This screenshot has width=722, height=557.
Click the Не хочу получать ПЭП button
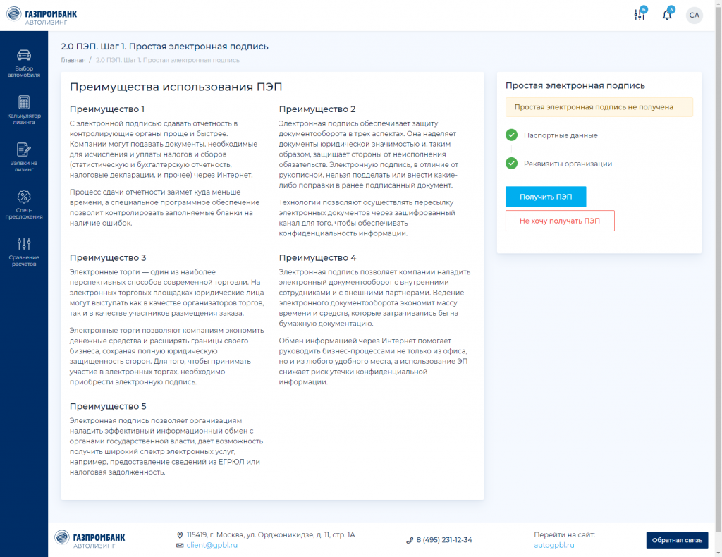click(x=560, y=221)
